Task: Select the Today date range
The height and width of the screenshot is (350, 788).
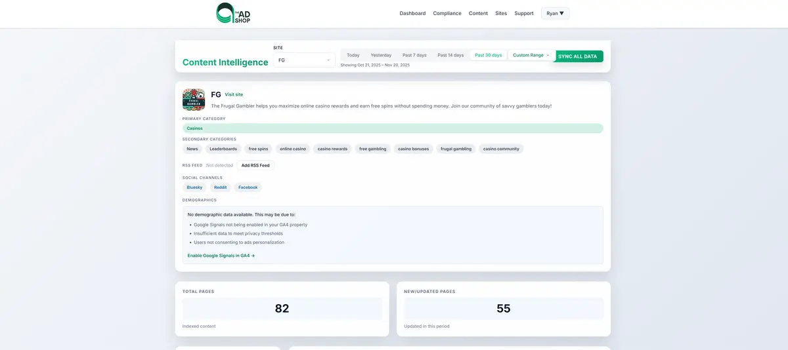Action: coord(353,55)
